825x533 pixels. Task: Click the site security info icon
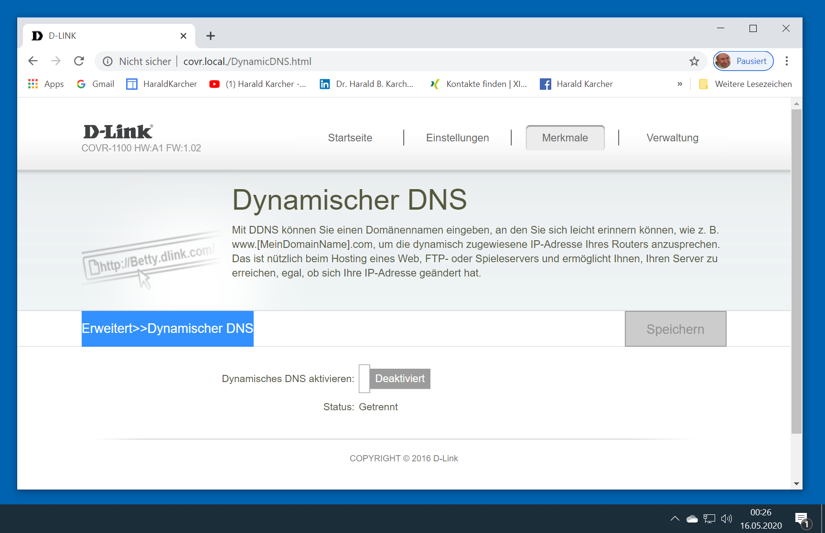pyautogui.click(x=108, y=61)
